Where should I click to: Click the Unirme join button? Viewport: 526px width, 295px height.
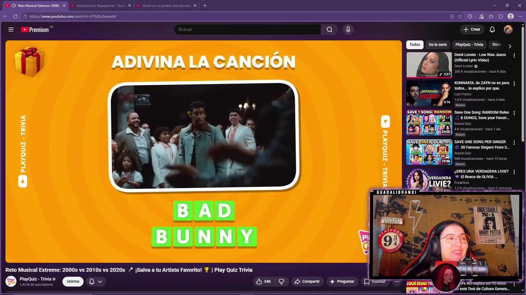[x=73, y=281]
